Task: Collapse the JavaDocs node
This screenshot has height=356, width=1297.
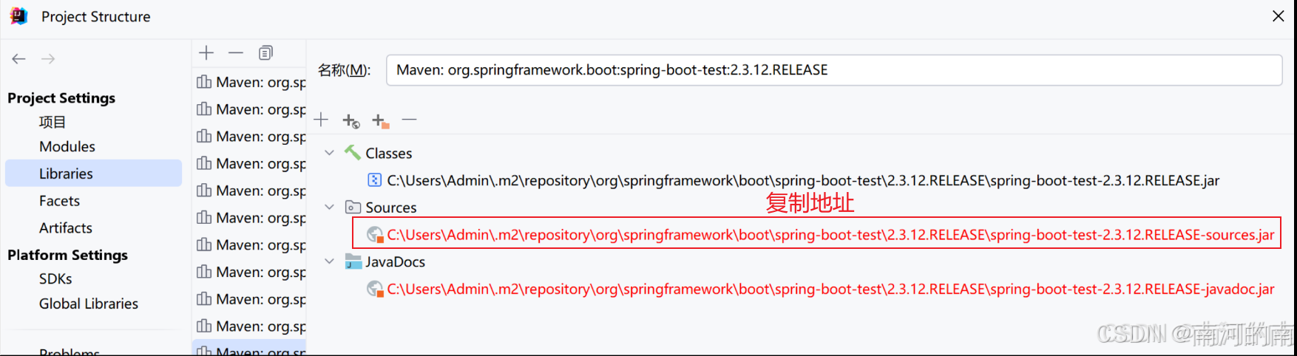Action: (x=329, y=261)
